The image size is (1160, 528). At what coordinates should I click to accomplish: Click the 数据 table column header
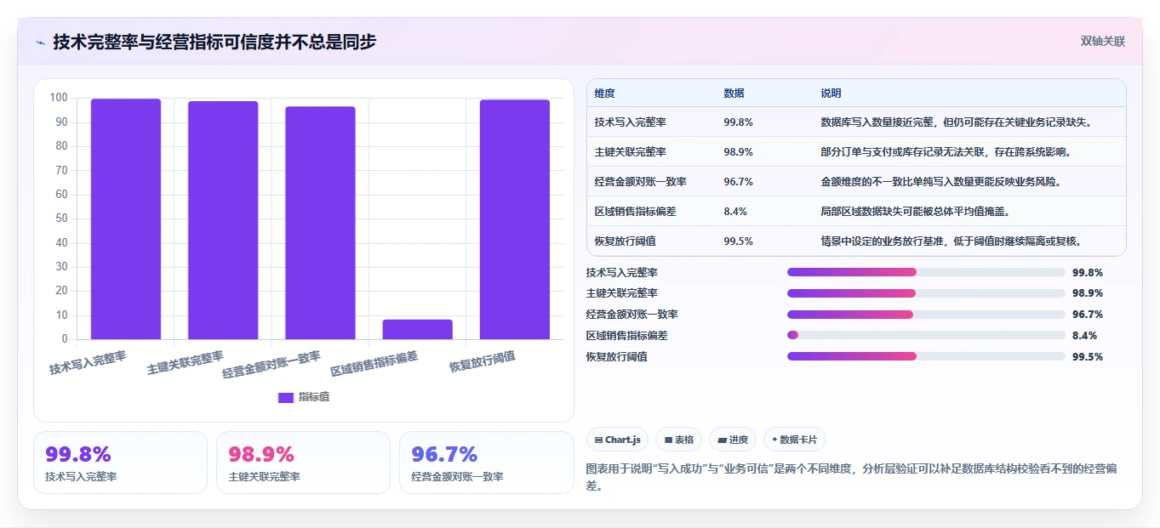[734, 93]
